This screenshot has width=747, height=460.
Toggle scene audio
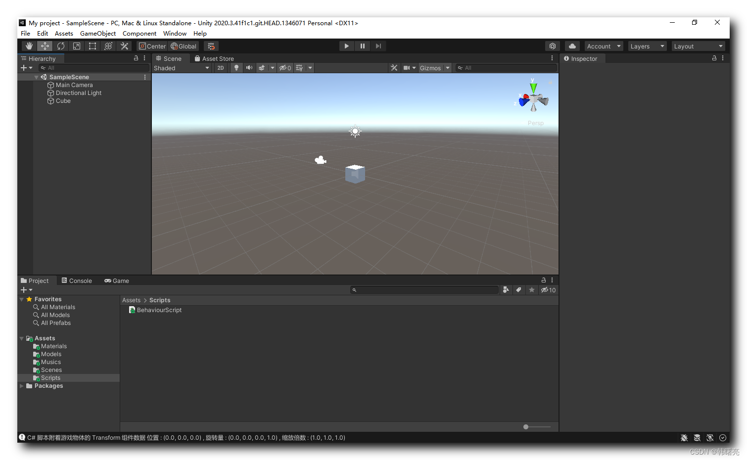point(249,68)
